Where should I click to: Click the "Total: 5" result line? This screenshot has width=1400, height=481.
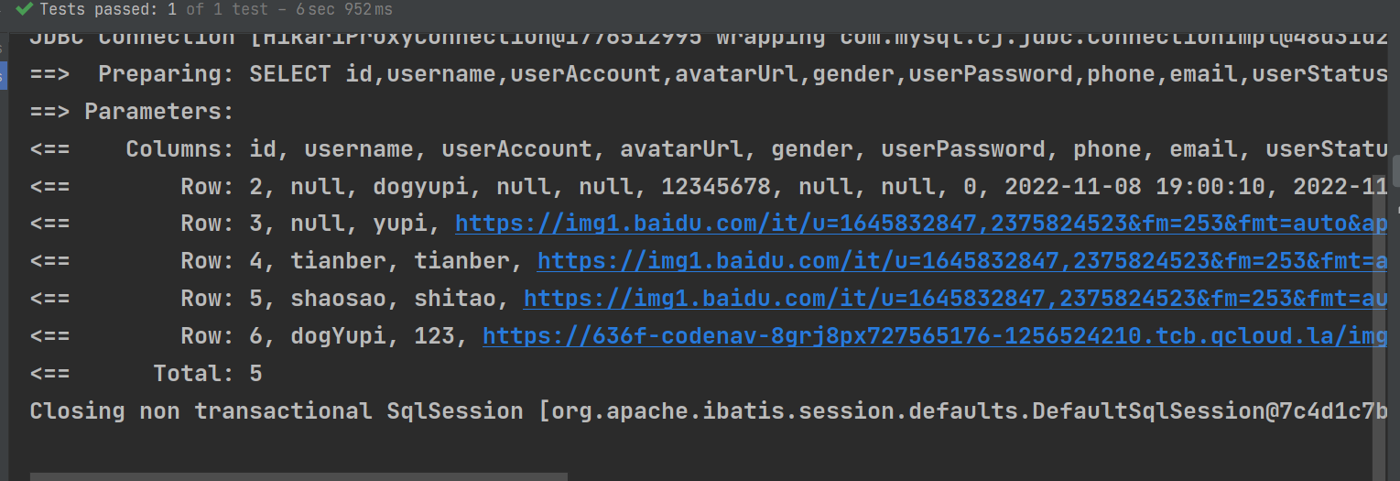pos(208,374)
